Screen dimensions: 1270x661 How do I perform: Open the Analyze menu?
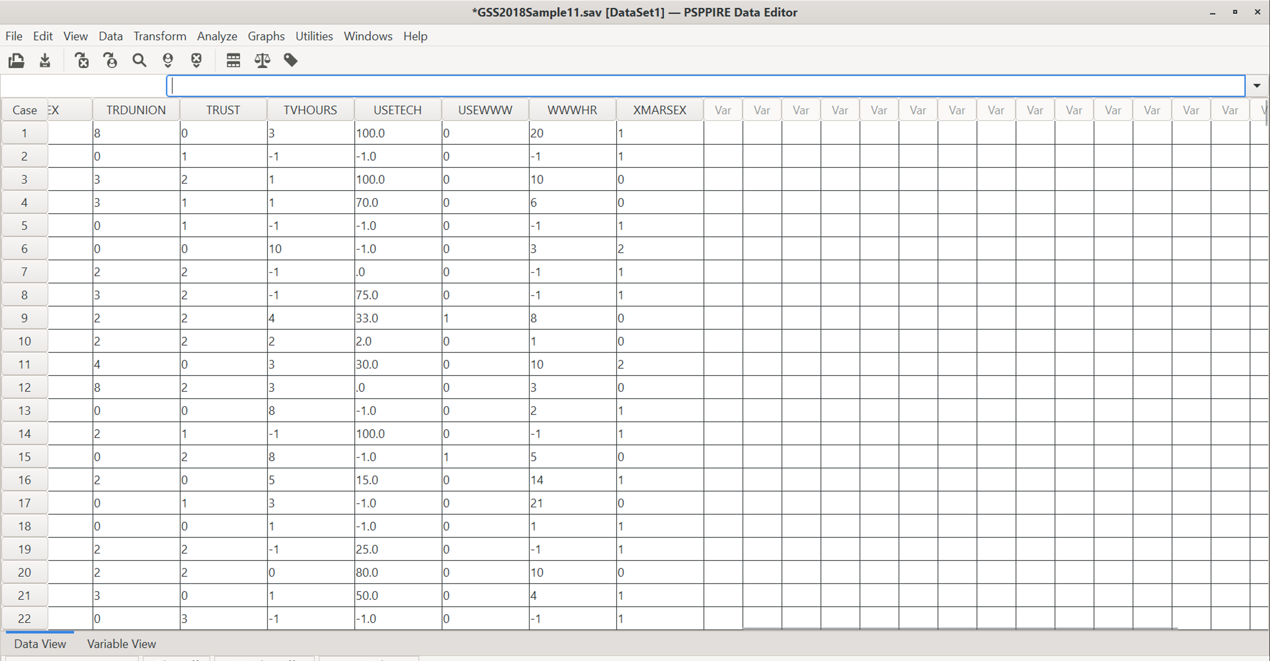(217, 37)
